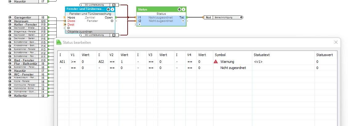Select Wohnküche - Fenster input label
Screen dimensions: 348x126
(x=24, y=85)
